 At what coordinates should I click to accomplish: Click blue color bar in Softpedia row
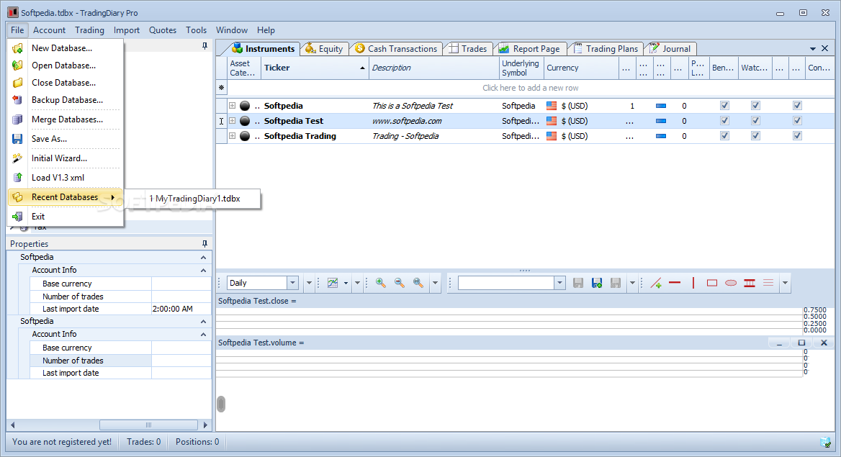coord(661,107)
